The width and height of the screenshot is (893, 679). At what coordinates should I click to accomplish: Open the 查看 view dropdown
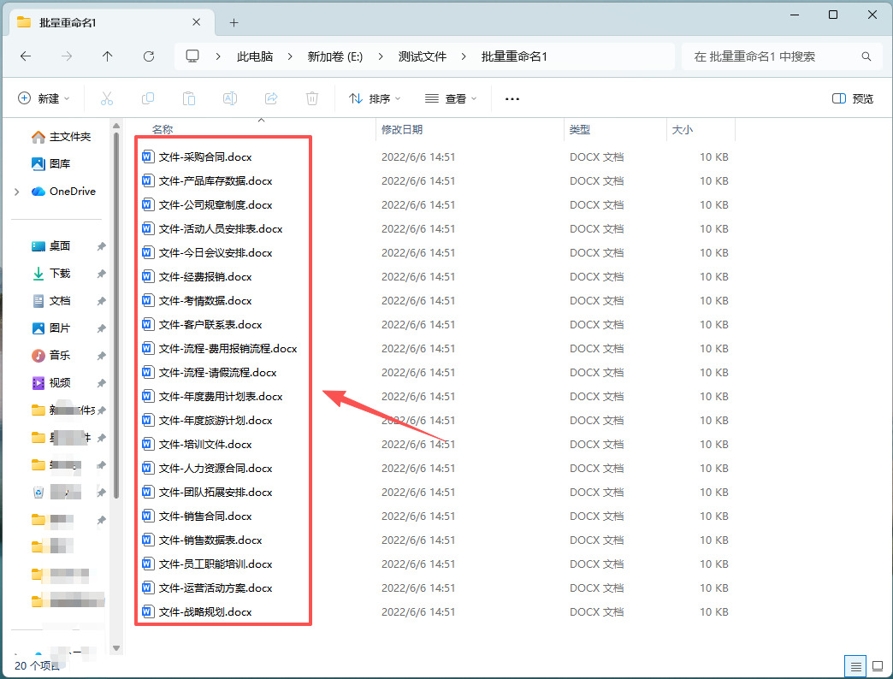[451, 98]
